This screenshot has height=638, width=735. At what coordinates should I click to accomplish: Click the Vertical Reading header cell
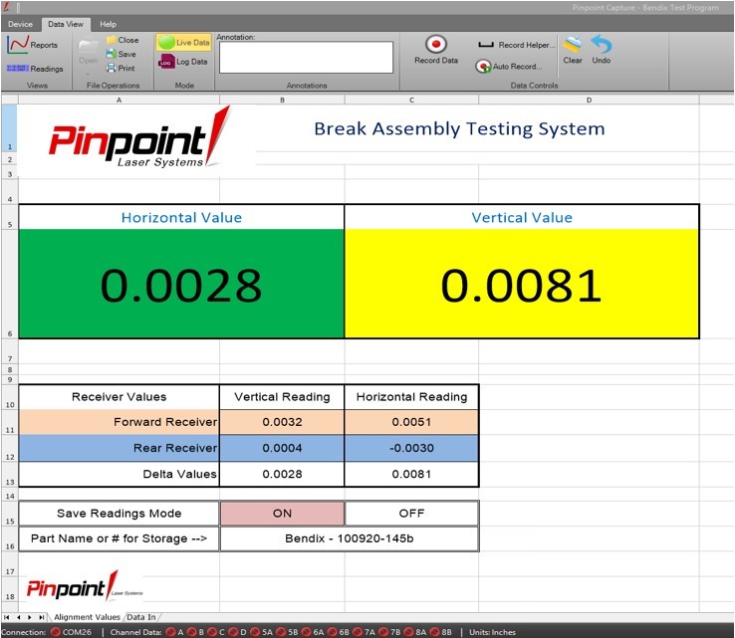(282, 397)
